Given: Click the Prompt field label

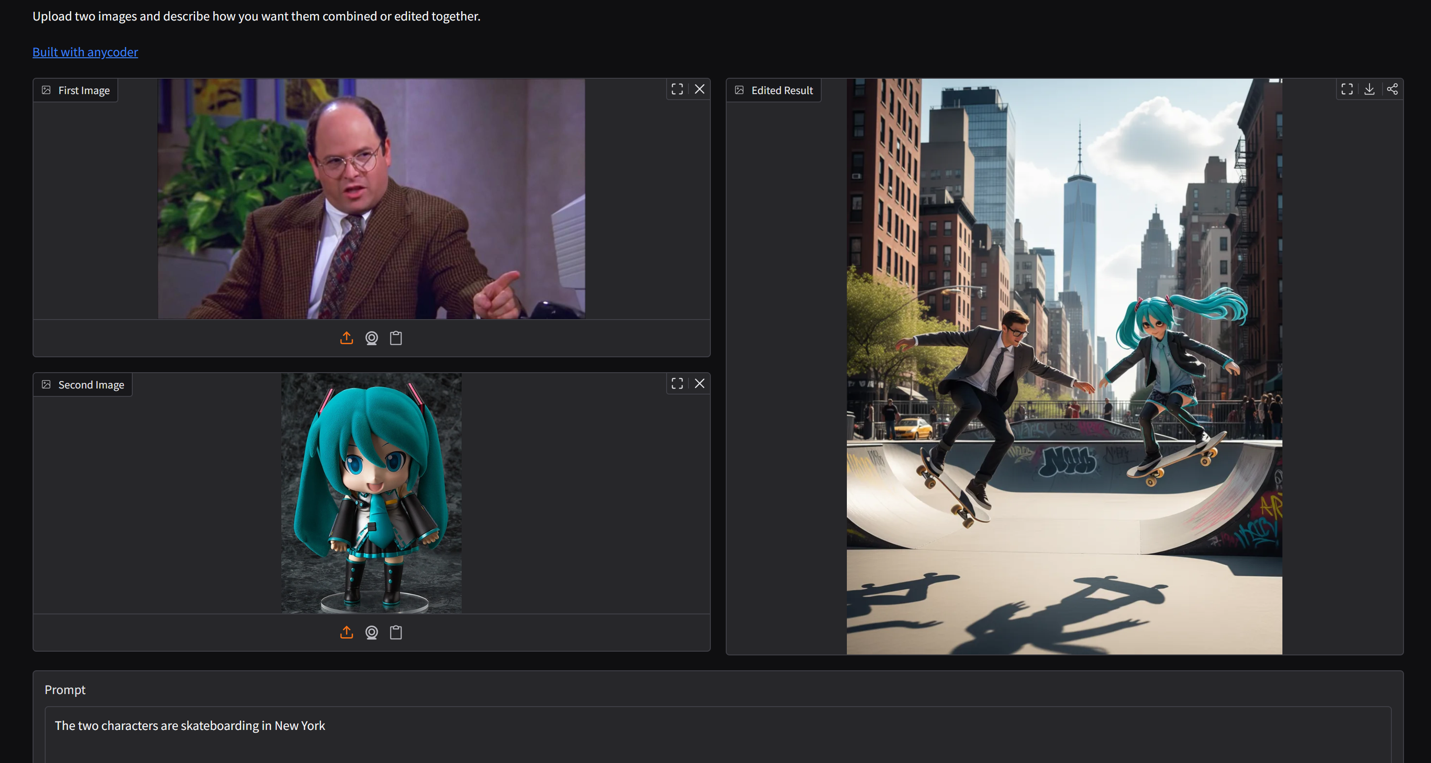Looking at the screenshot, I should (x=65, y=690).
